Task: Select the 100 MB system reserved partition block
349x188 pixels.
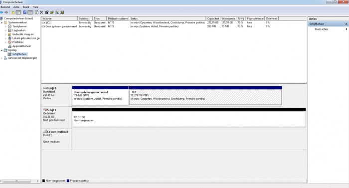Action: pyautogui.click(x=100, y=96)
